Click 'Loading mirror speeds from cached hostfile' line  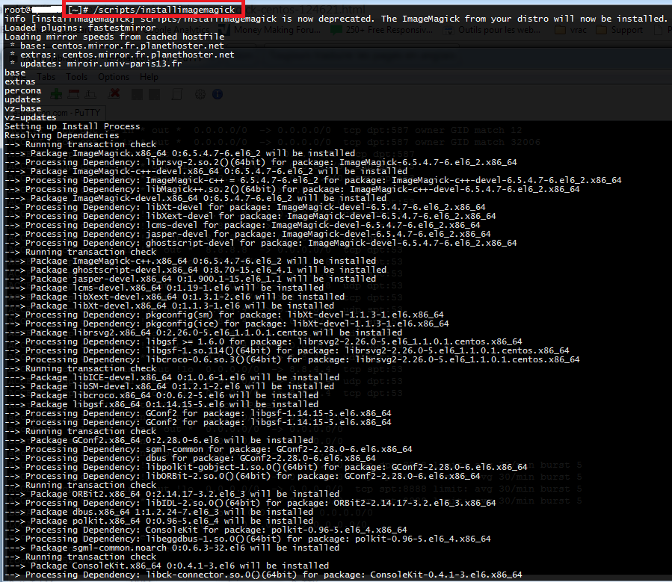[114, 37]
